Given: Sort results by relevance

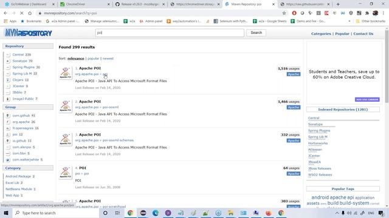Looking at the screenshot, I should [75, 59].
